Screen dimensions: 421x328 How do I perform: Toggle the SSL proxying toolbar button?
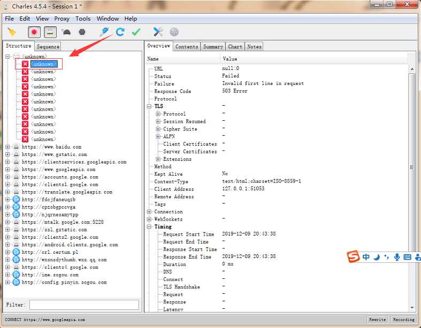click(50, 32)
